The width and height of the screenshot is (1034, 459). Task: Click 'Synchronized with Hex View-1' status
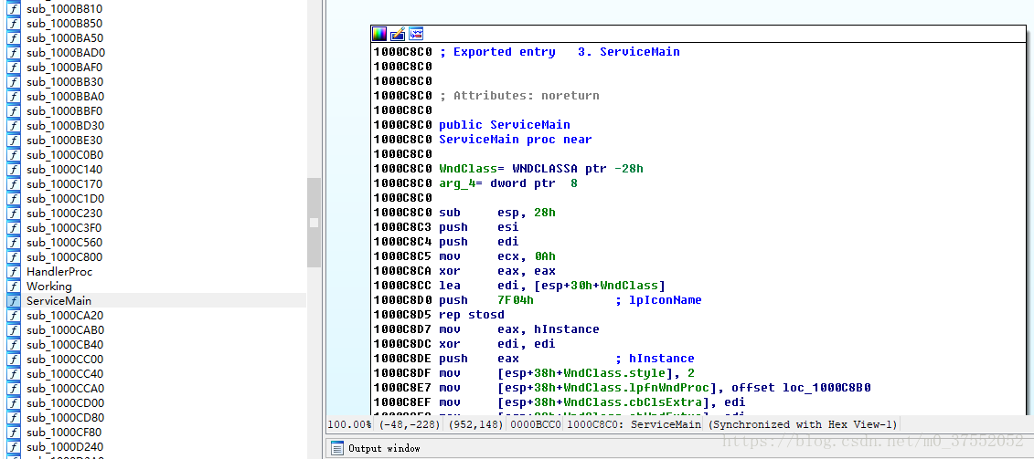click(802, 424)
